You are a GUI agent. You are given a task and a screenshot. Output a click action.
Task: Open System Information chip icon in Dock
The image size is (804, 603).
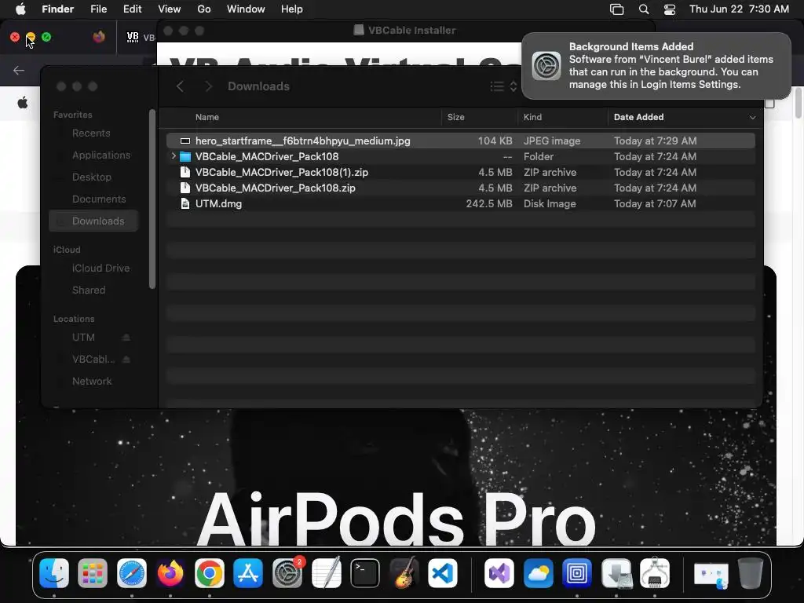pos(655,572)
